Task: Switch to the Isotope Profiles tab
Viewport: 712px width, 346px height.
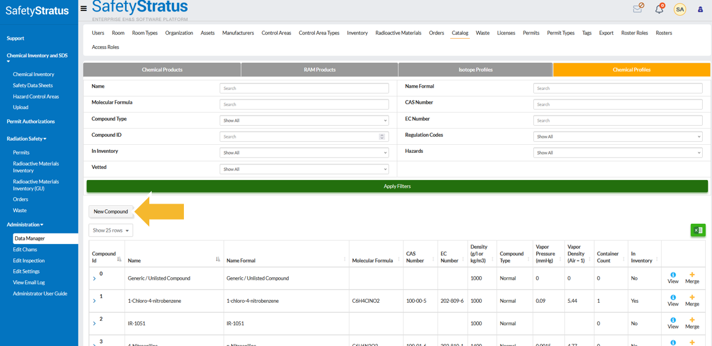Action: pos(476,70)
